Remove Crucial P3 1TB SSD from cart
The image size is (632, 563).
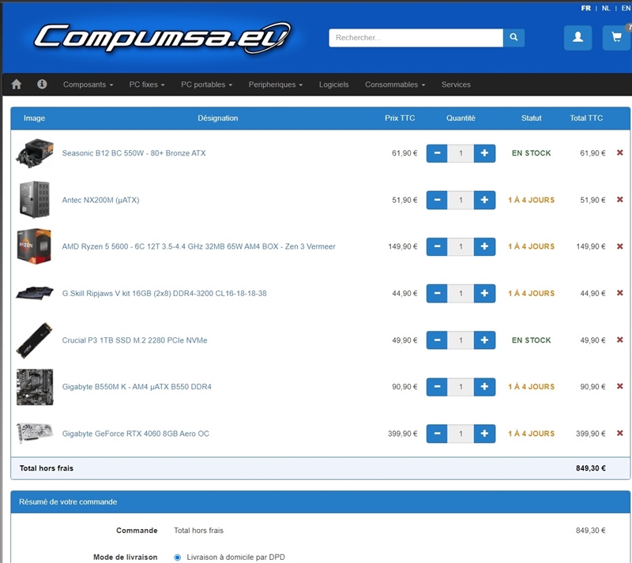620,340
